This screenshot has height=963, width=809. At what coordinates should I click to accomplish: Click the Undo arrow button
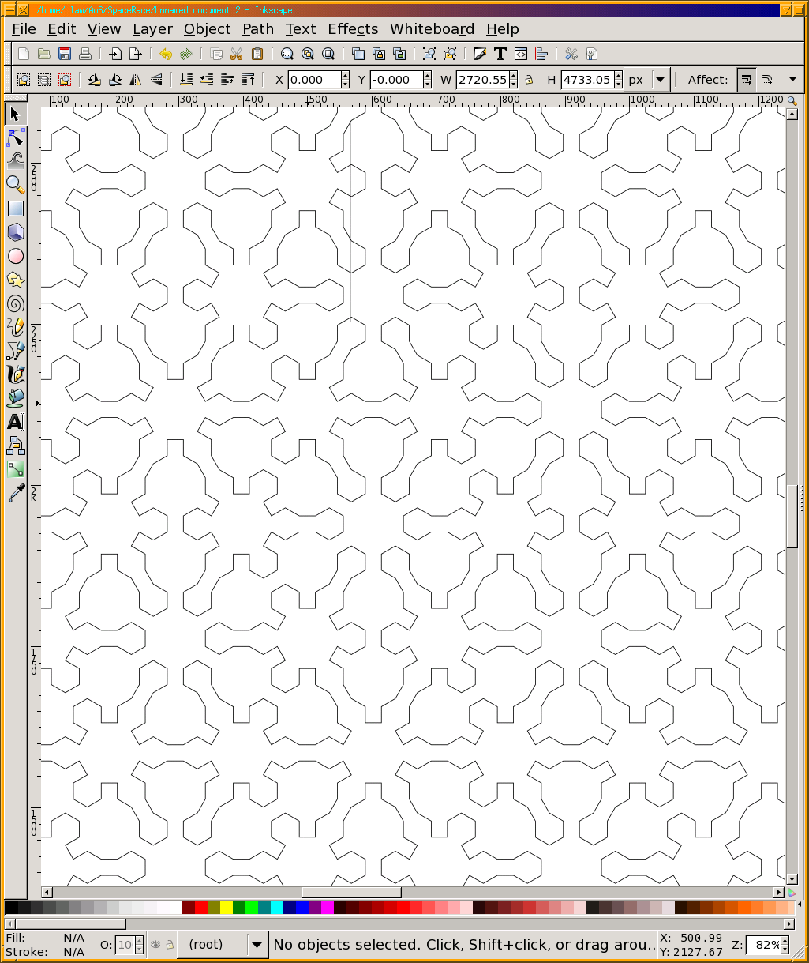click(165, 54)
